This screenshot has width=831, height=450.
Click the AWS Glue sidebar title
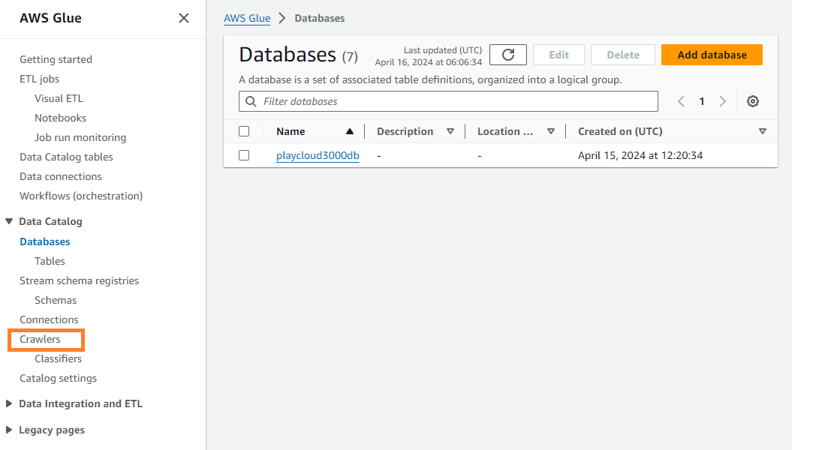coord(51,18)
